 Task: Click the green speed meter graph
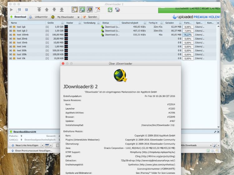[189, 10]
